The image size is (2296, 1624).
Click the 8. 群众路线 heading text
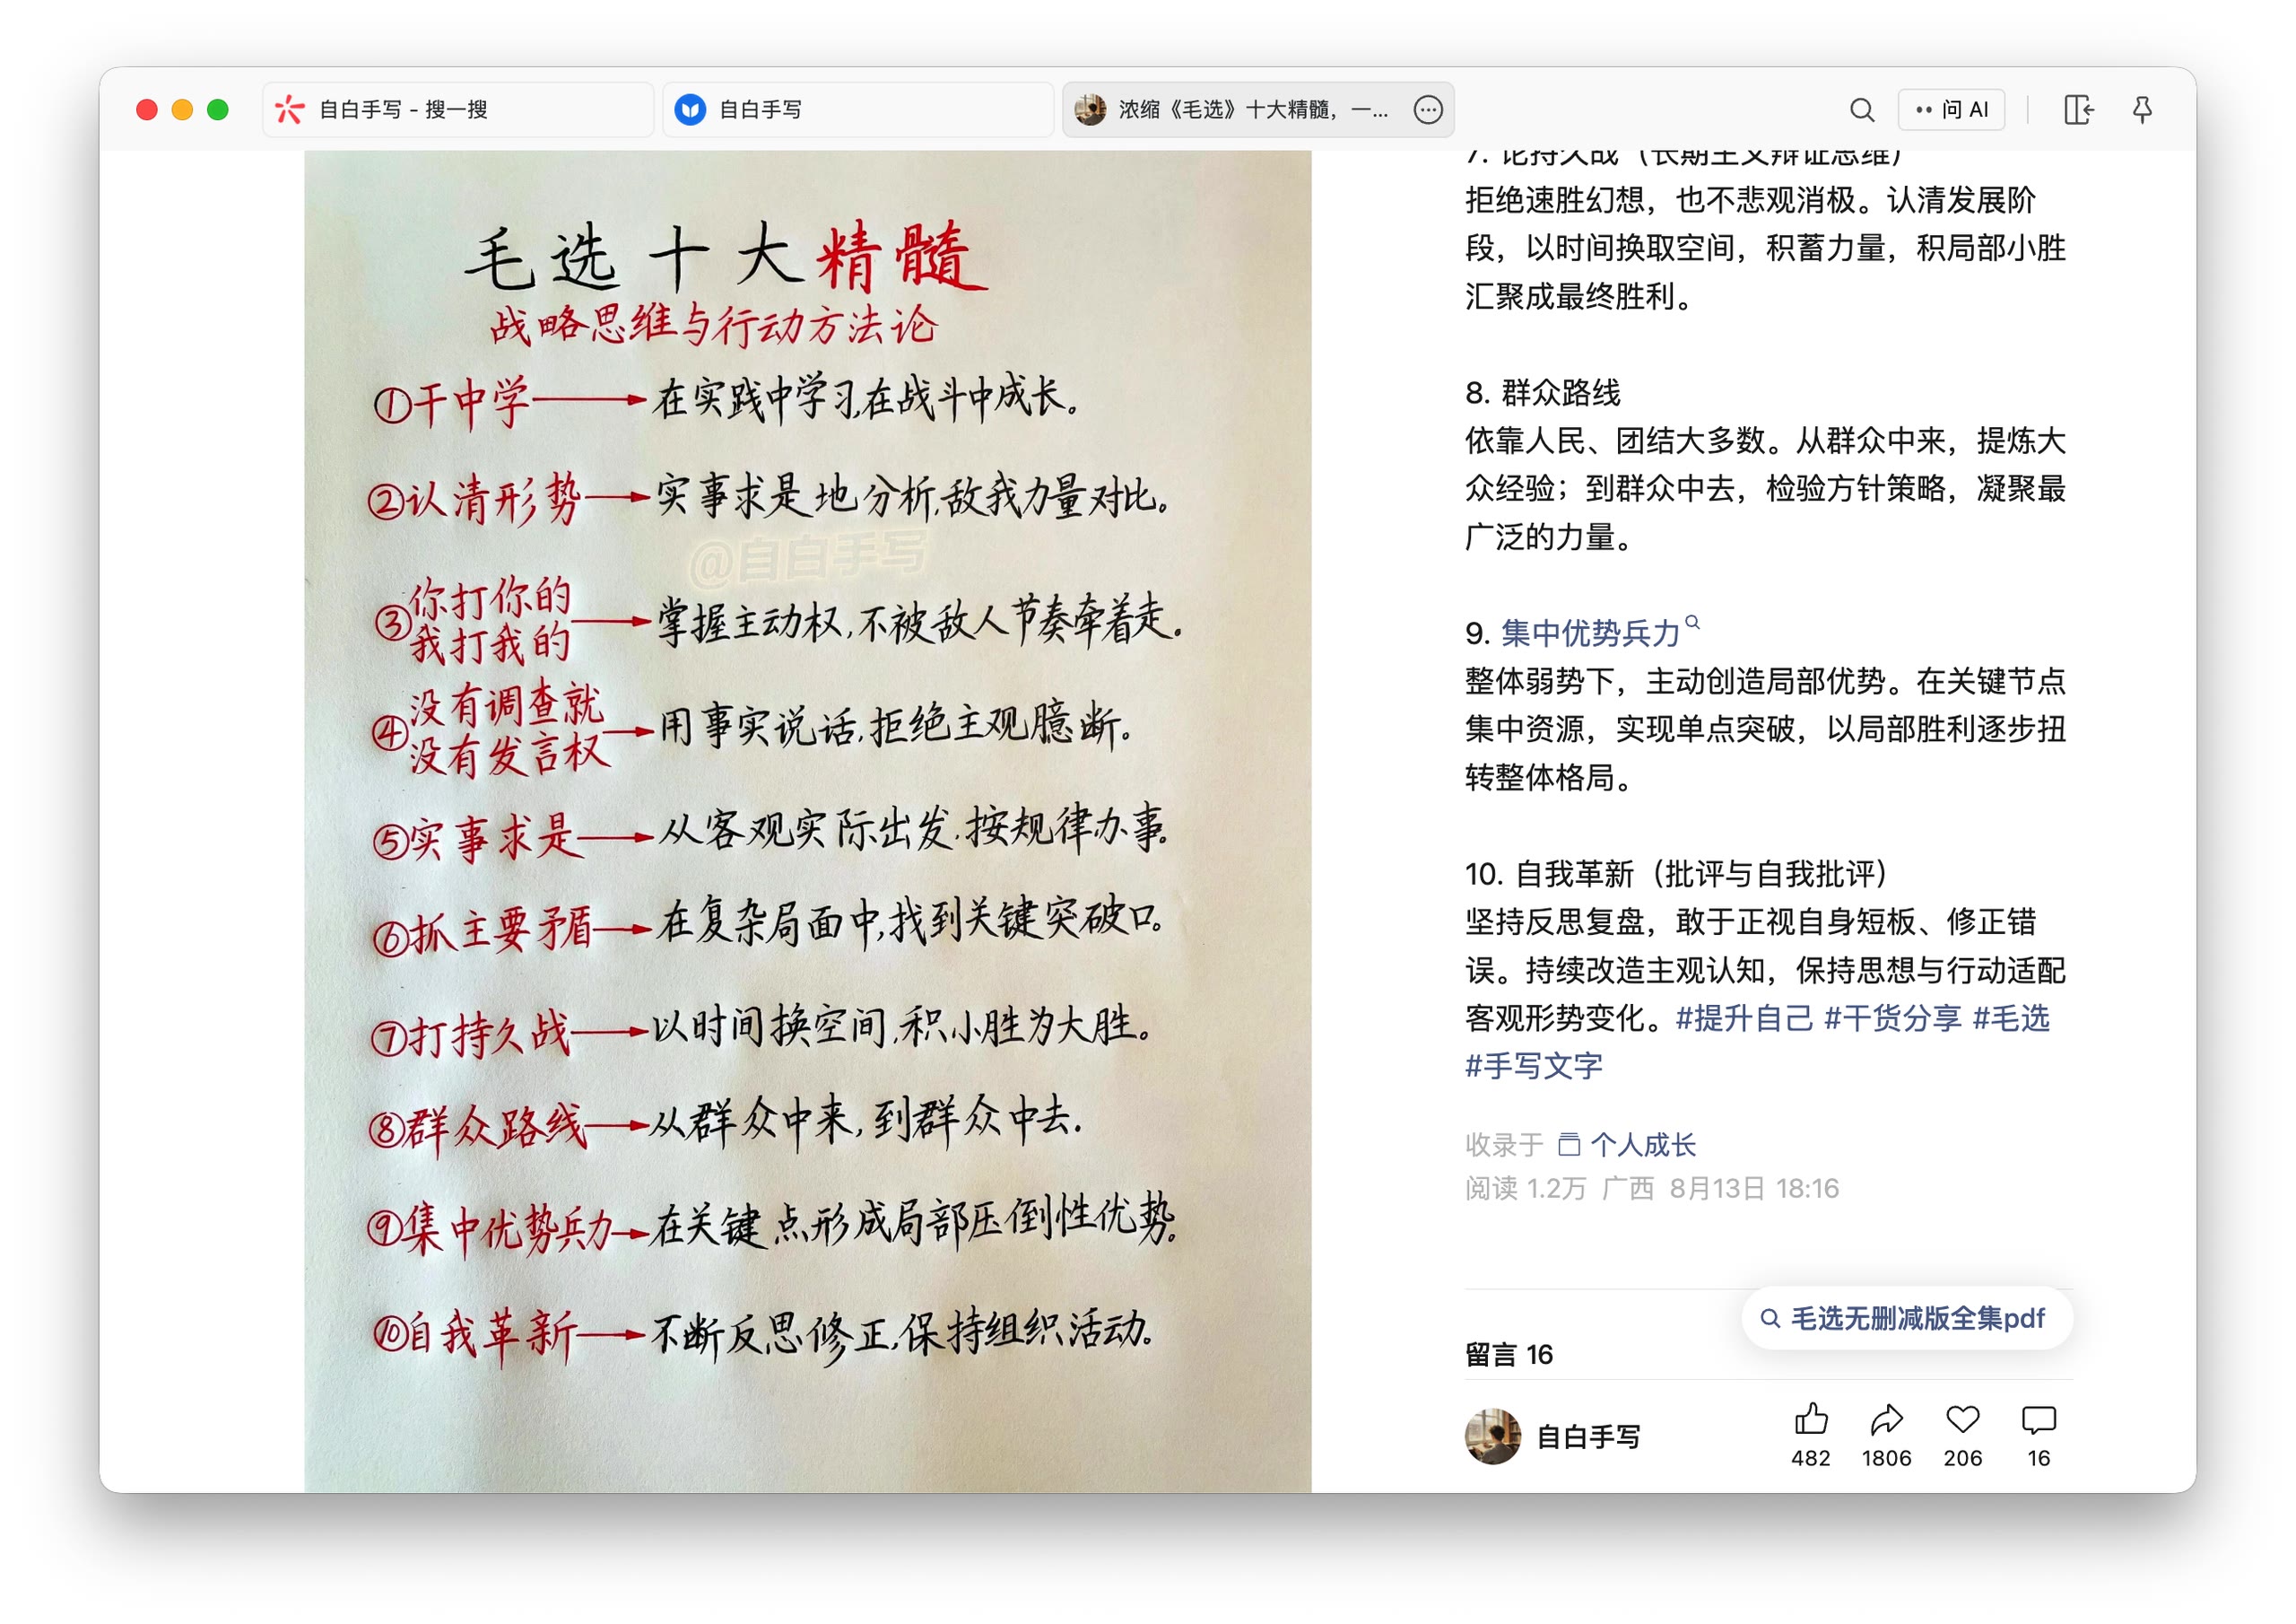pos(1543,392)
